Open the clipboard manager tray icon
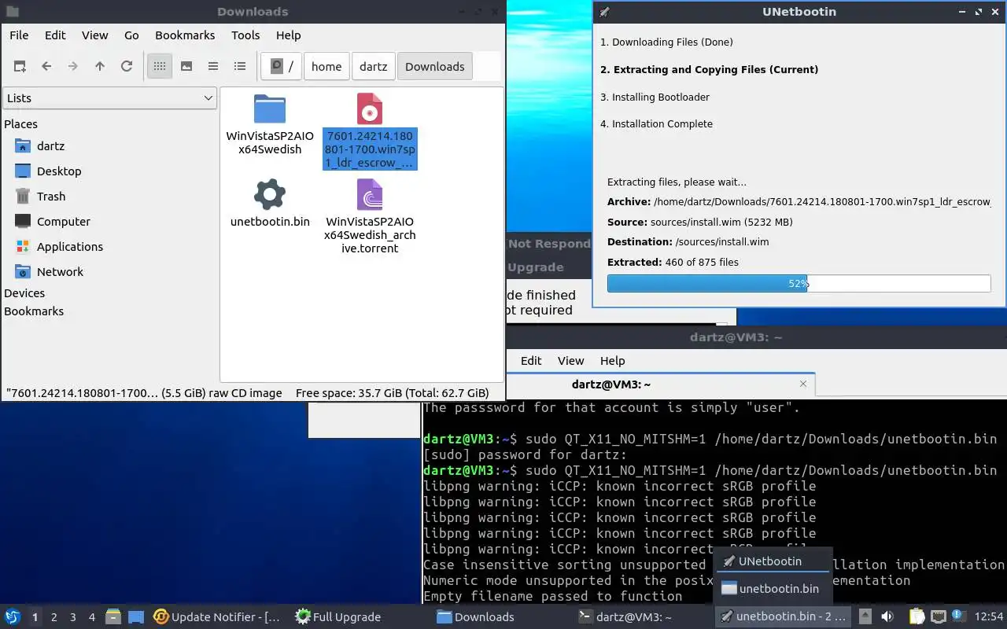The image size is (1007, 629). [917, 617]
